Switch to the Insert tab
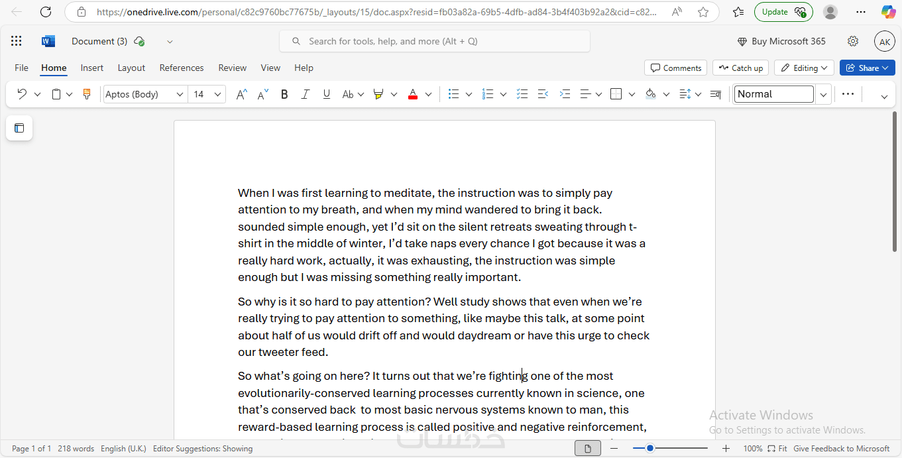The height and width of the screenshot is (458, 902). click(92, 68)
